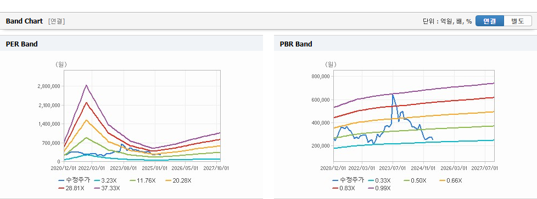Toggle the 0.83X legend entry
The image size is (537, 199).
[x=344, y=188]
